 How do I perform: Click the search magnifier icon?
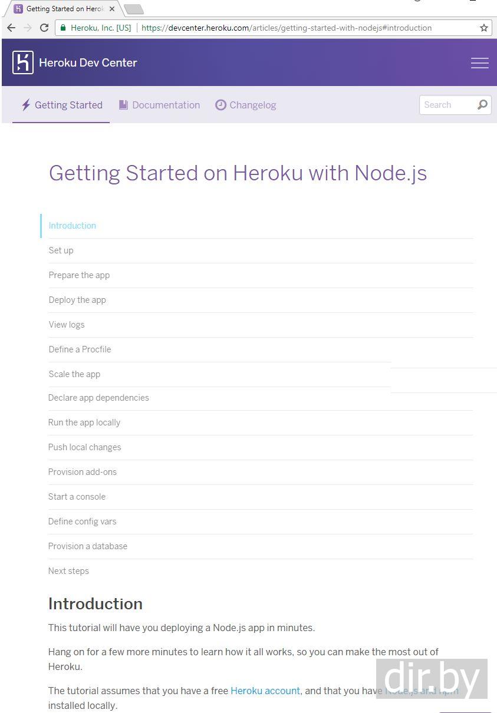point(482,105)
